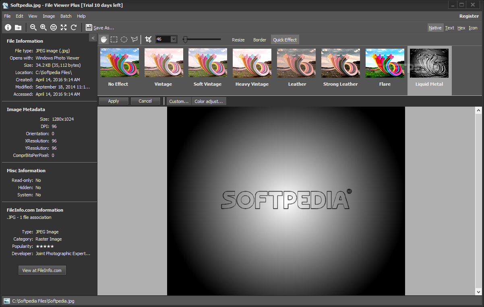Image resolution: width=484 pixels, height=307 pixels.
Task: Click the file type value JPEG image (.jpg)
Action: point(53,51)
